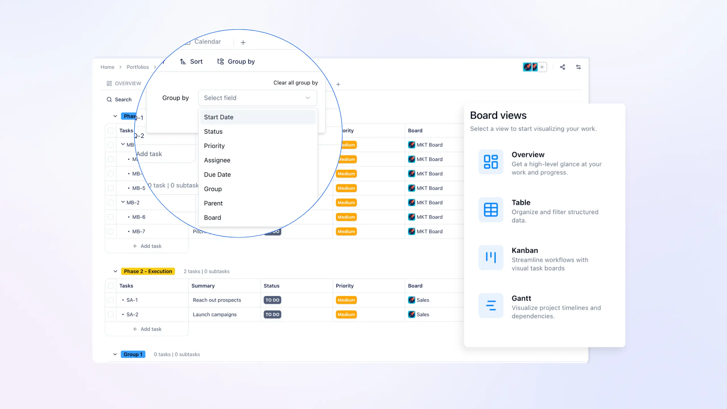Check the checkbox for task MB-7
727x409 pixels.
(x=111, y=231)
